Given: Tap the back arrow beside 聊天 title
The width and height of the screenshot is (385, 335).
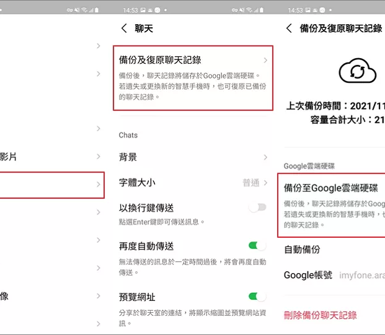Looking at the screenshot, I should tap(124, 28).
